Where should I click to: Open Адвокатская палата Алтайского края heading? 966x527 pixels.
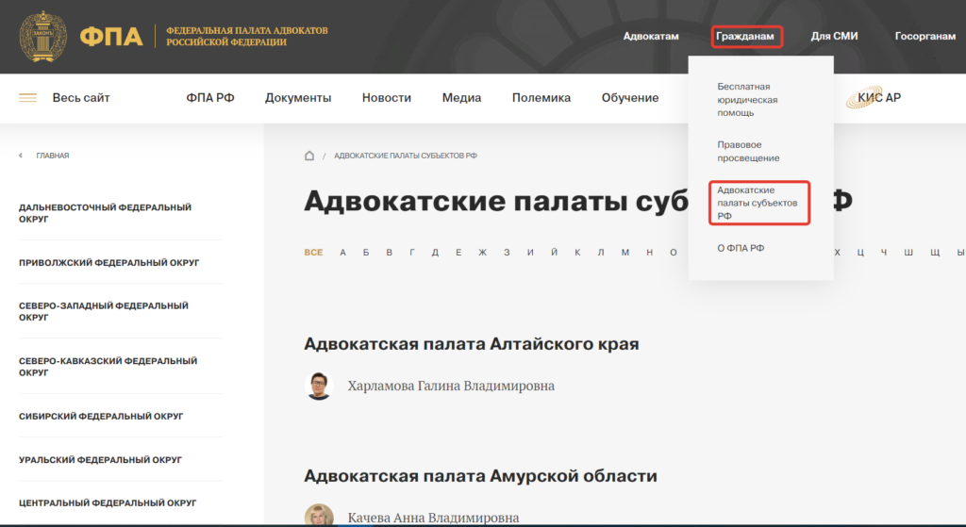click(x=472, y=343)
